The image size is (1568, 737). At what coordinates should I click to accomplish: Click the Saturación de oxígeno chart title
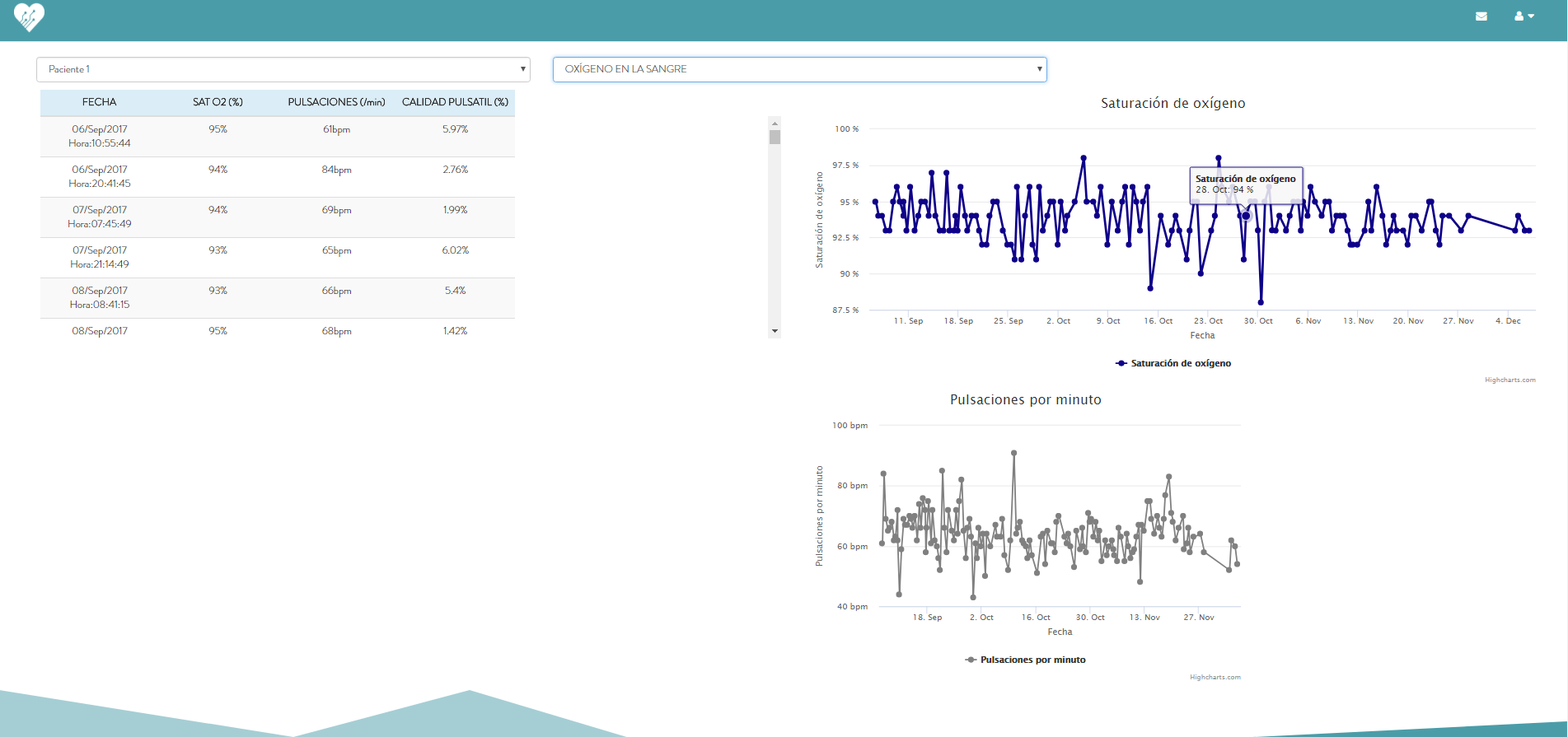[1172, 103]
